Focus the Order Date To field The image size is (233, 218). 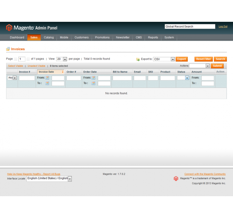point(104,83)
